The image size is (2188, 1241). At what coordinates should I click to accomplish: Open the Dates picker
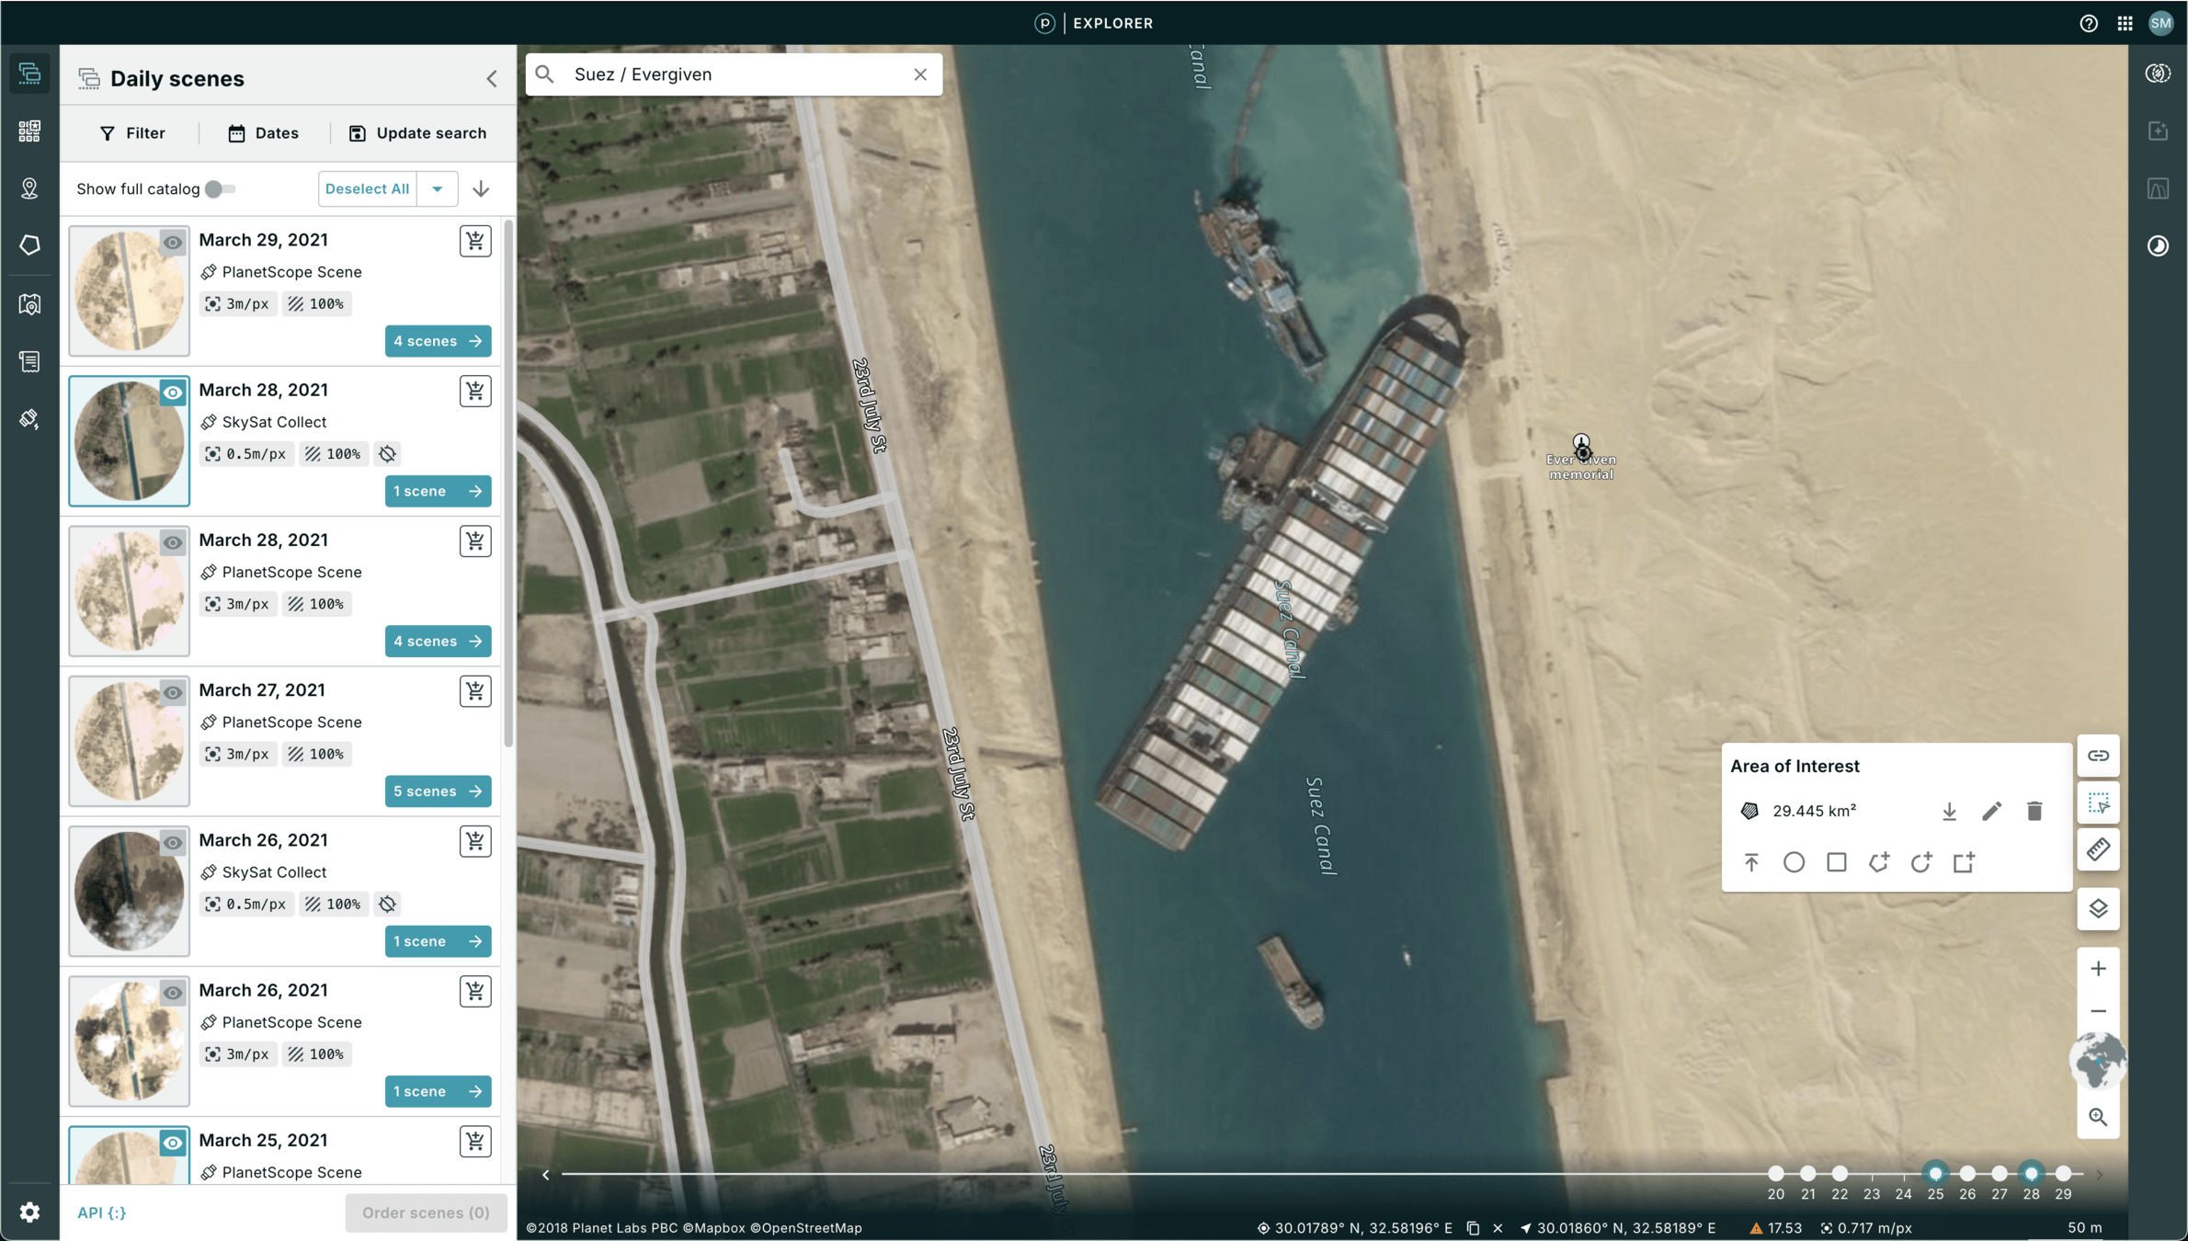click(263, 133)
